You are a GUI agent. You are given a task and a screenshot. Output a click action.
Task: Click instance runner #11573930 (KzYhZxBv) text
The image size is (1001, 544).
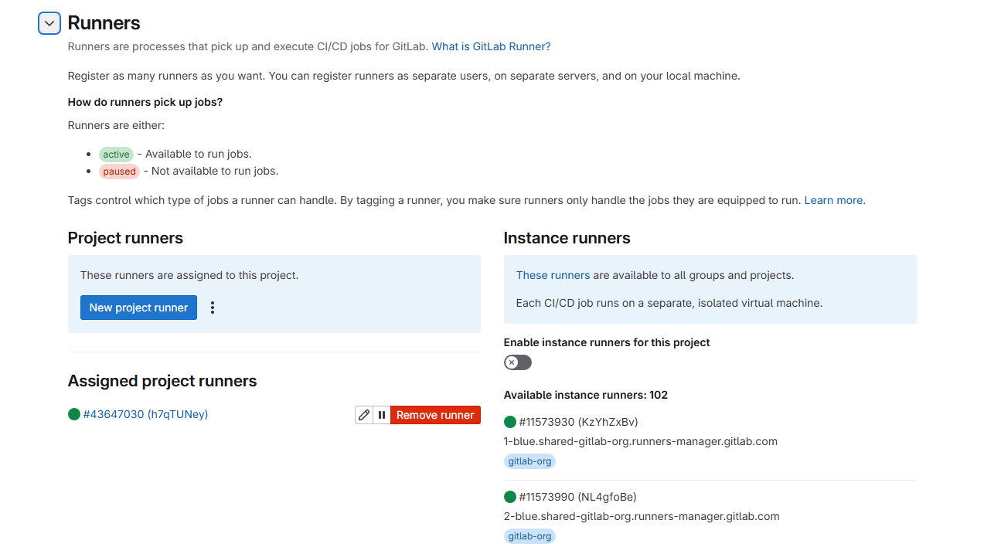tap(578, 422)
